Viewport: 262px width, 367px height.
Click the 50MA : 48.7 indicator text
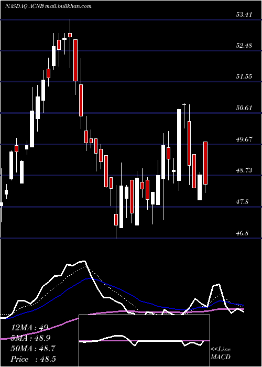tap(33, 349)
